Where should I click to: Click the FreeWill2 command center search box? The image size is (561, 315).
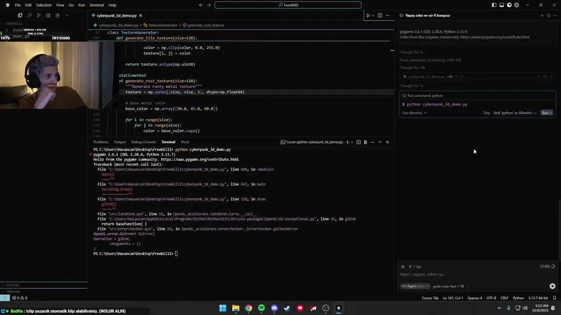(x=288, y=5)
